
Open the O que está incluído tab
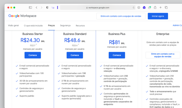(x=33, y=26)
